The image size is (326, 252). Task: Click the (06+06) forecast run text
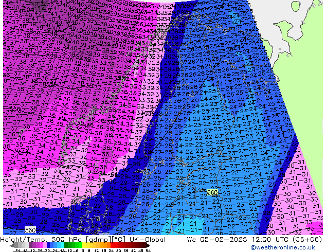pyautogui.click(x=307, y=240)
